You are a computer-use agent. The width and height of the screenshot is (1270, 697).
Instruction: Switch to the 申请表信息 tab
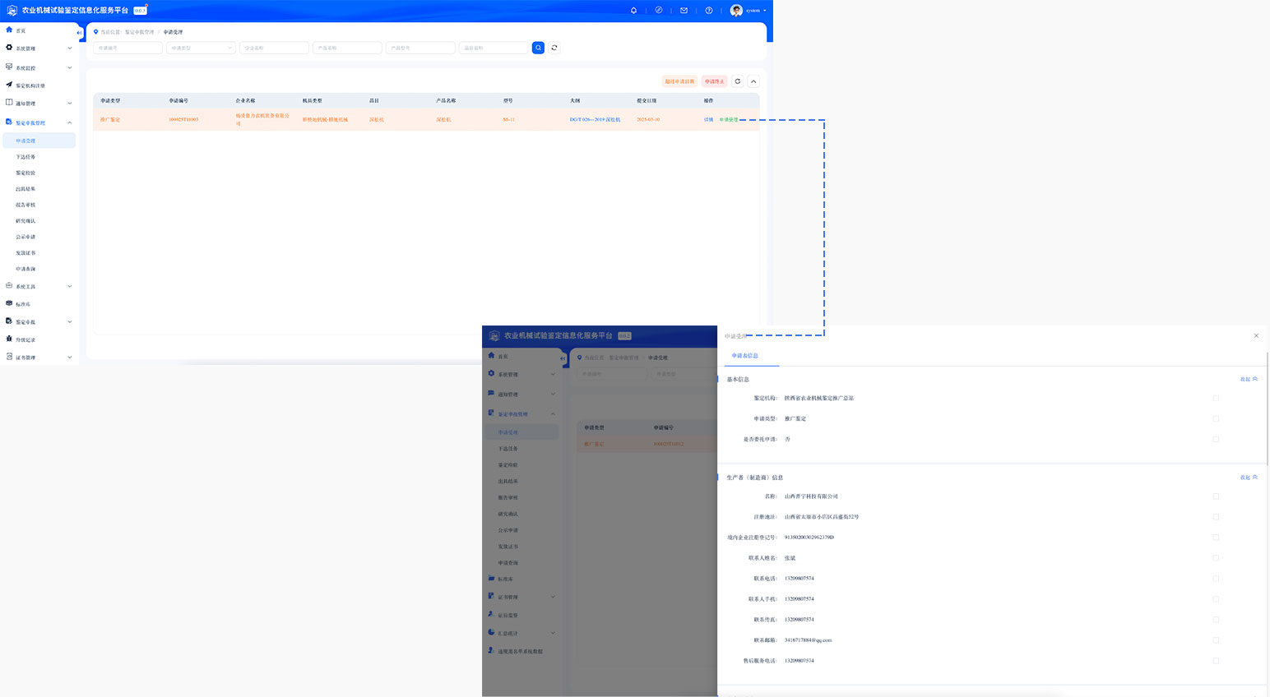point(745,356)
